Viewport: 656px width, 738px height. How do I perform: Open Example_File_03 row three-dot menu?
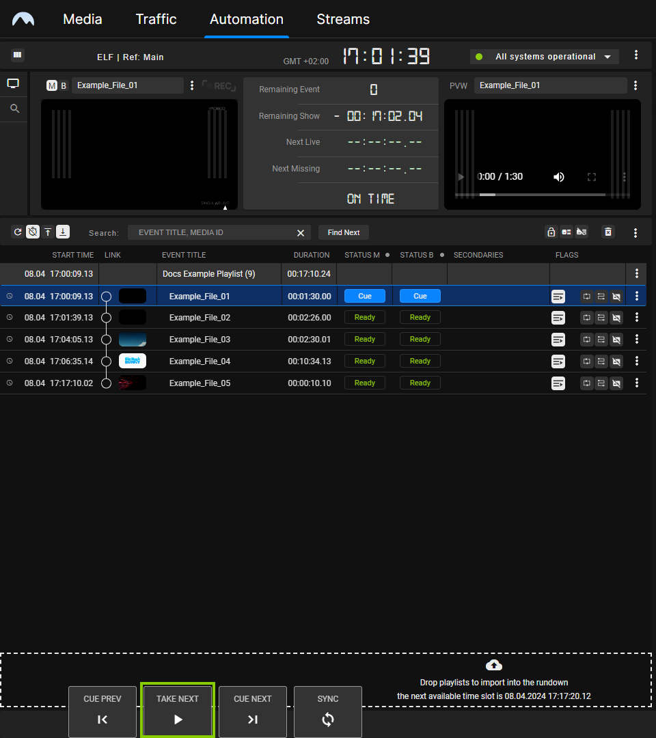(x=637, y=339)
